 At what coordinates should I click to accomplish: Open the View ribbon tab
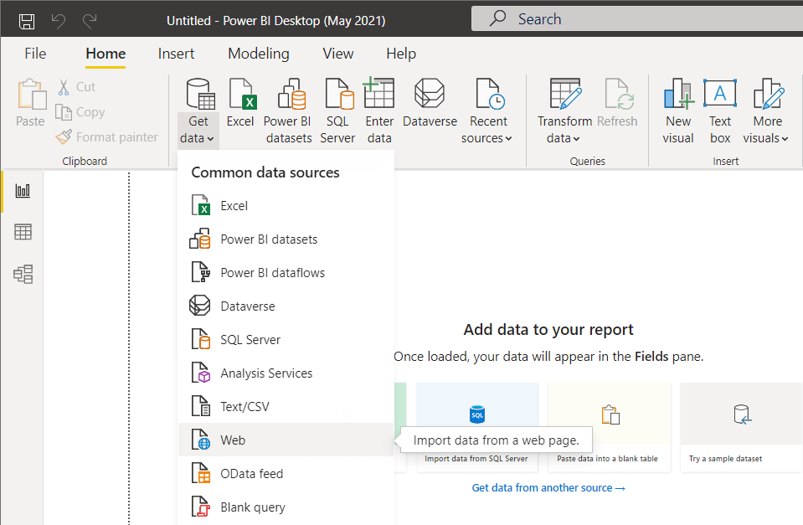click(x=338, y=54)
